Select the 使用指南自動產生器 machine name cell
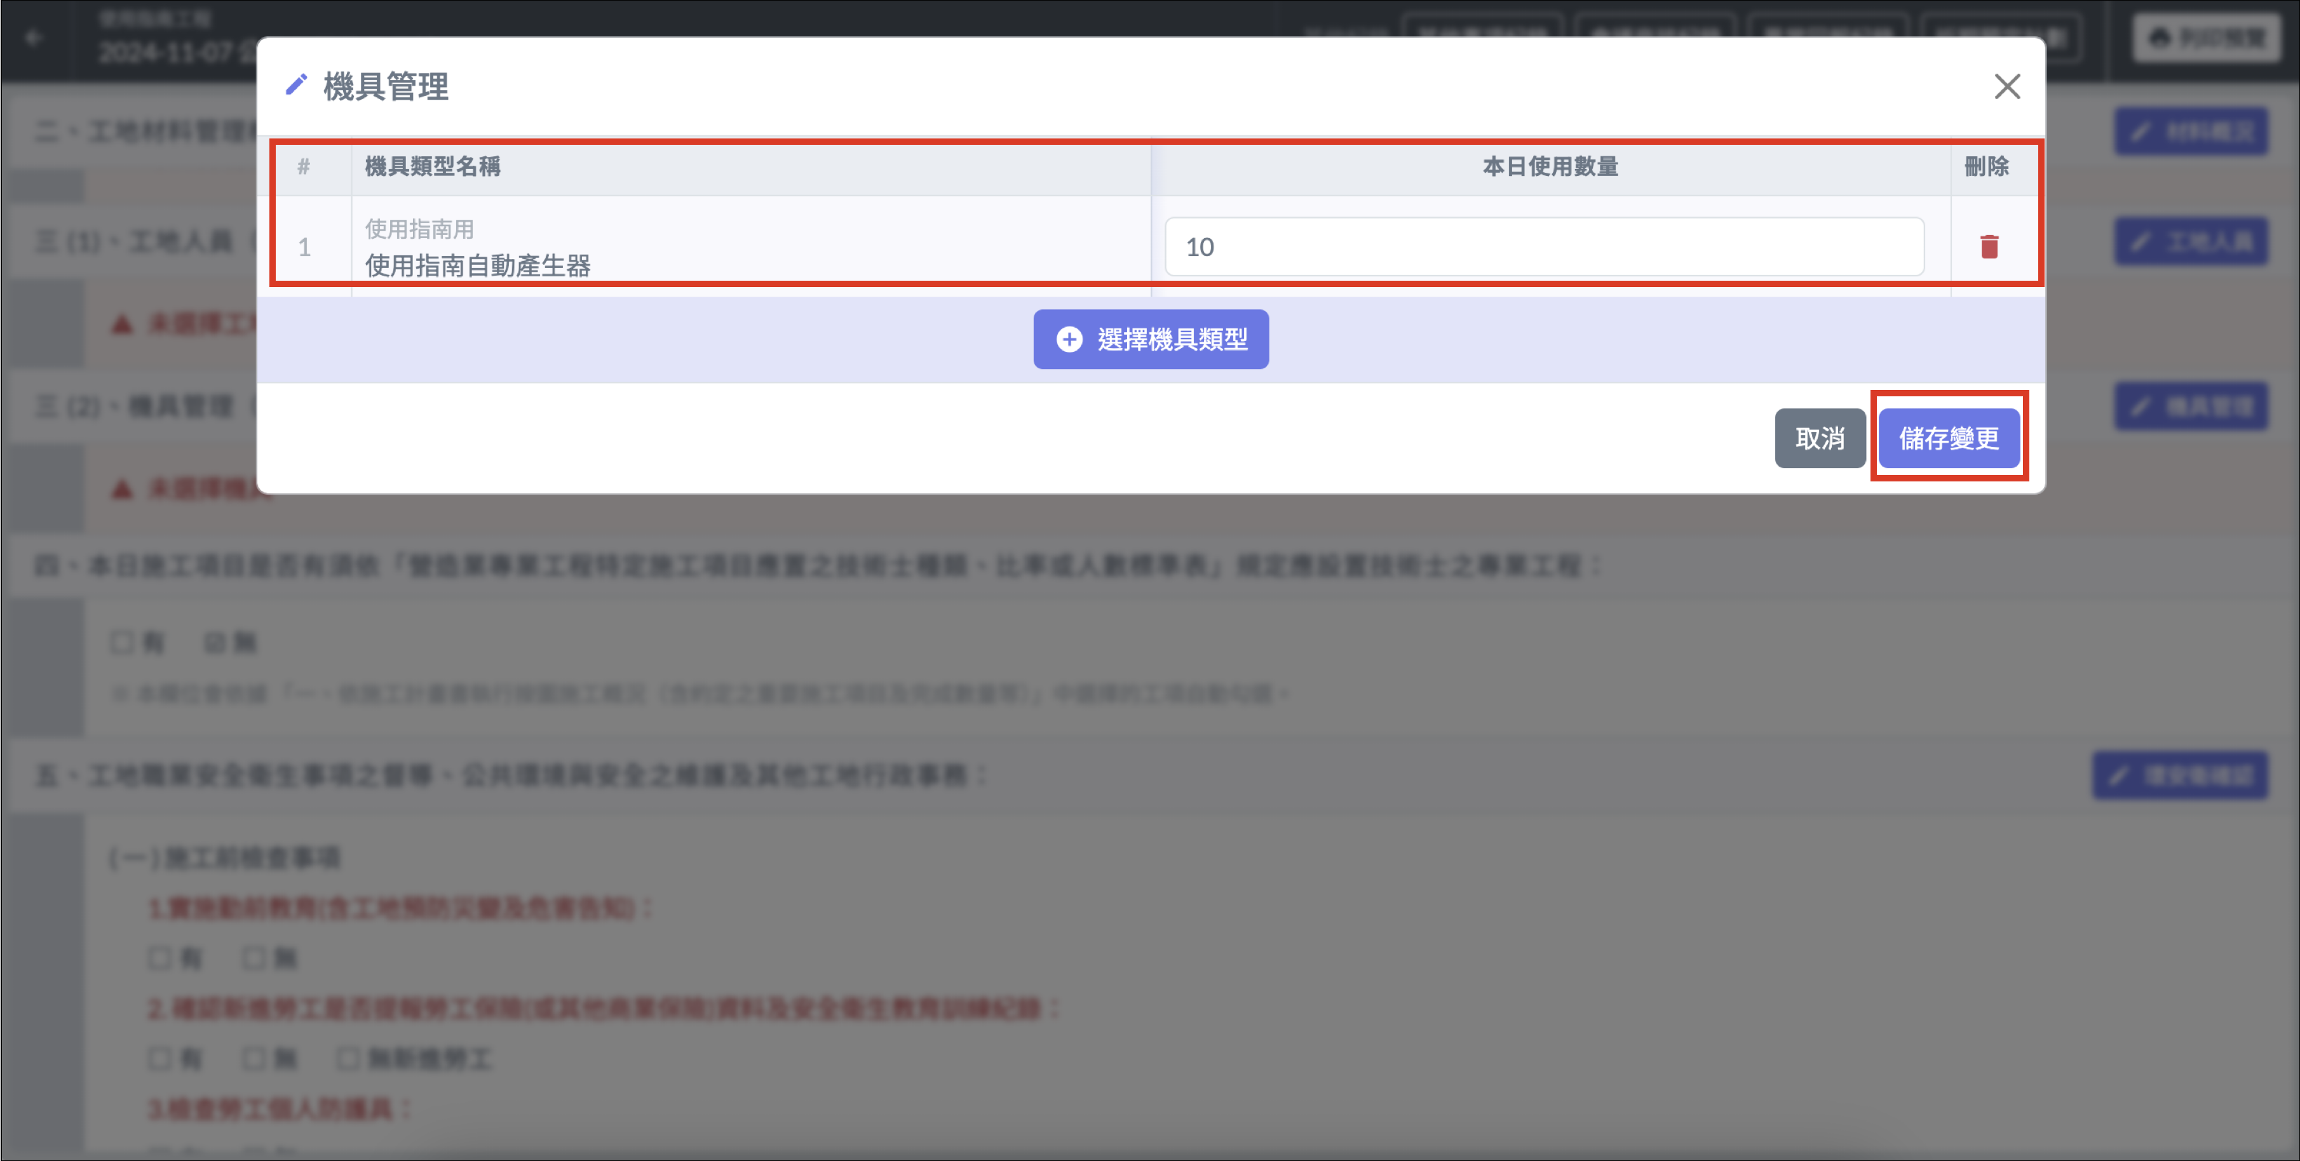 point(478,265)
